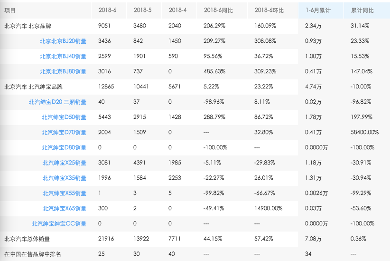Select the 1-6月累计 column header

[318, 10]
